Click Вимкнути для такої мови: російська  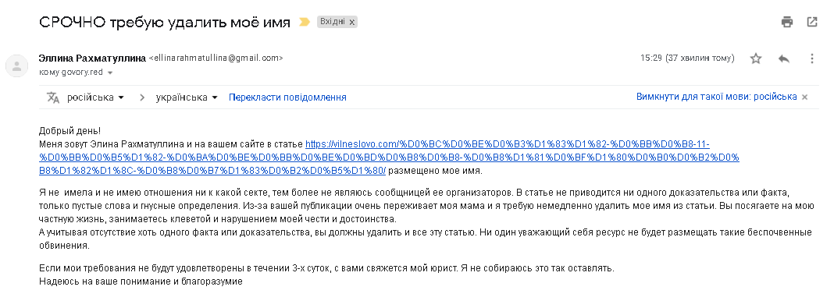pos(716,97)
